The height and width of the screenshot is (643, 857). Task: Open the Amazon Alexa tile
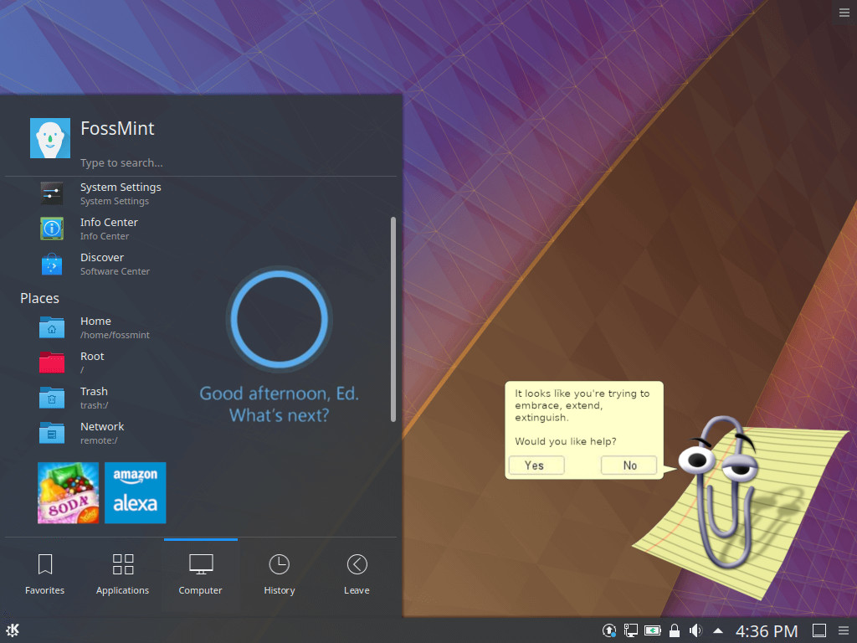click(136, 492)
